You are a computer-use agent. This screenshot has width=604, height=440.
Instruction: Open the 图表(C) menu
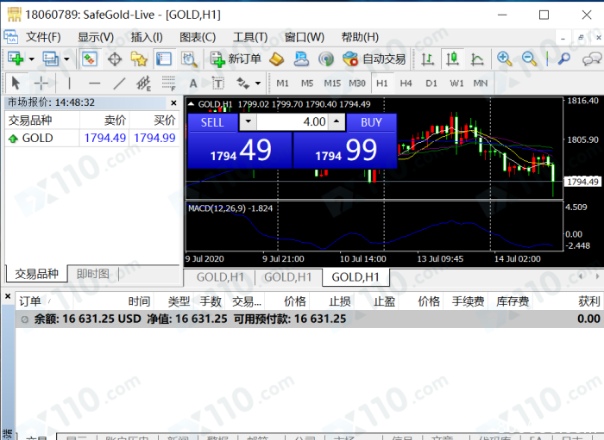pyautogui.click(x=198, y=37)
